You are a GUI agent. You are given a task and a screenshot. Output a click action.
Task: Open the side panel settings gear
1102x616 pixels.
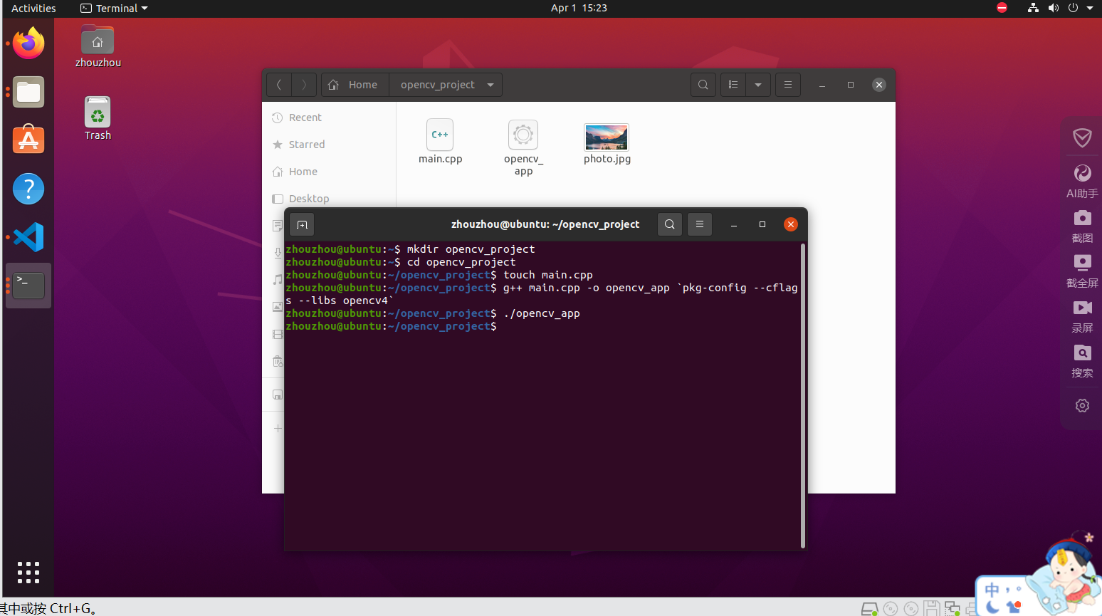(x=1082, y=405)
